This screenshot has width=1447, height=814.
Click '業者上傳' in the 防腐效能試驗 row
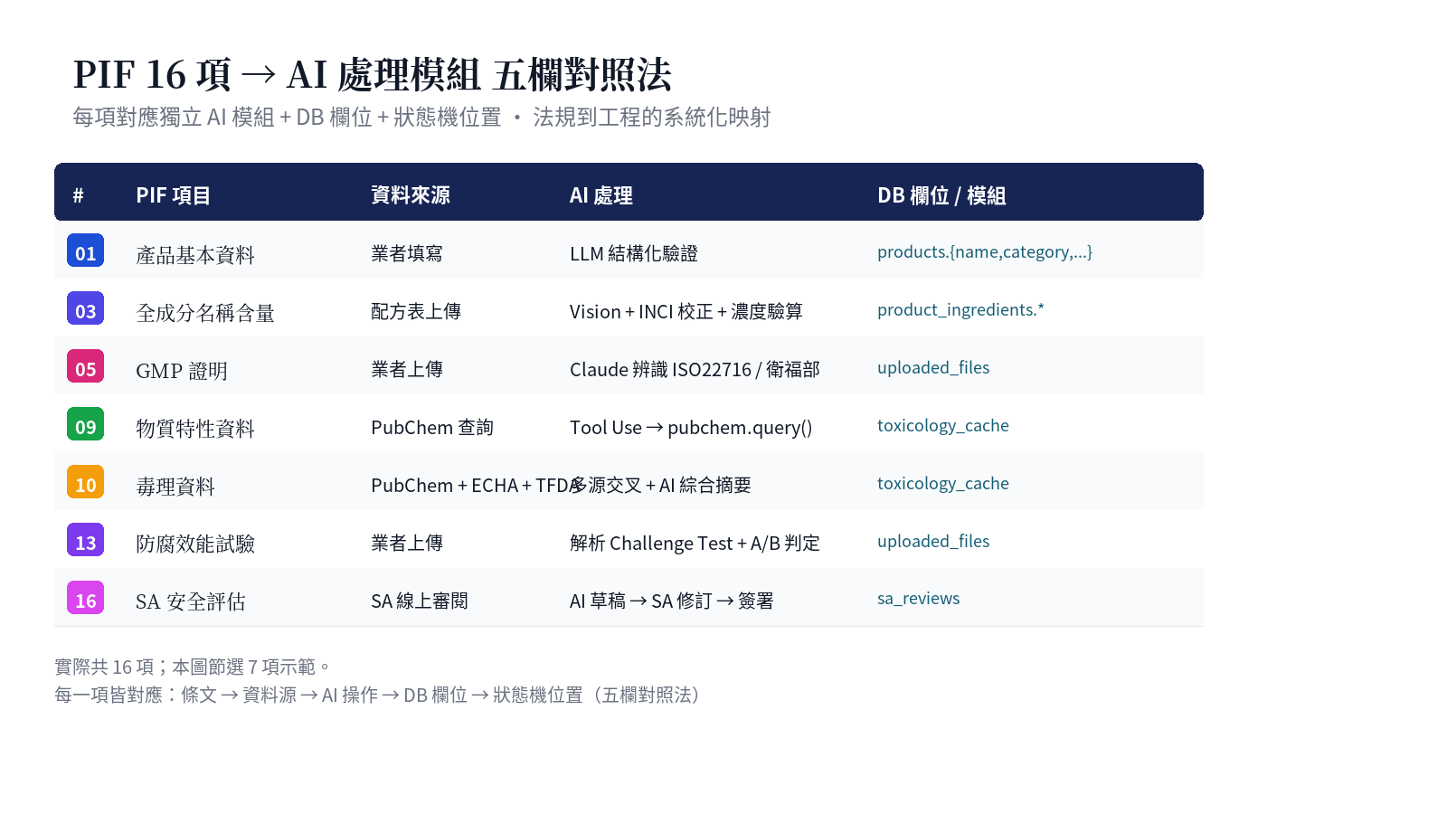[x=407, y=543]
